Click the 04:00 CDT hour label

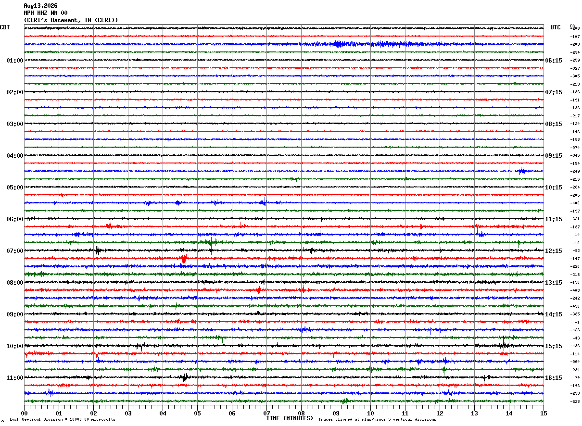tap(15, 156)
